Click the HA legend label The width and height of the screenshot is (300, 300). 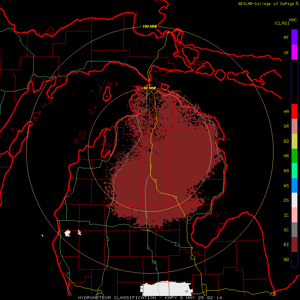(x=286, y=112)
